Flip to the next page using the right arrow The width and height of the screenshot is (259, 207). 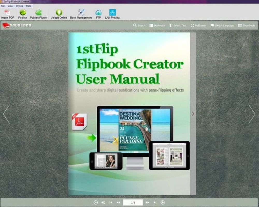click(x=251, y=114)
